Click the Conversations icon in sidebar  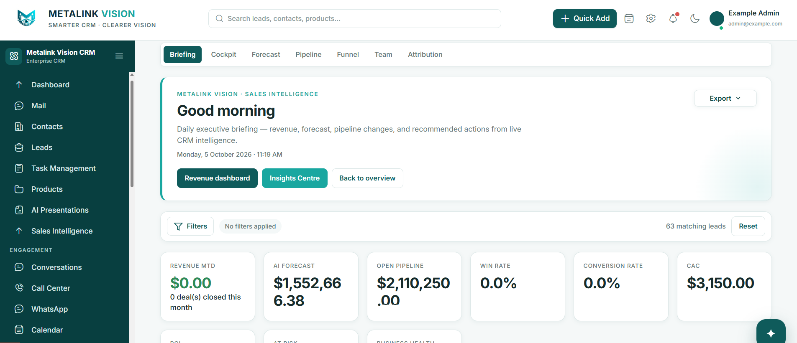pyautogui.click(x=19, y=267)
